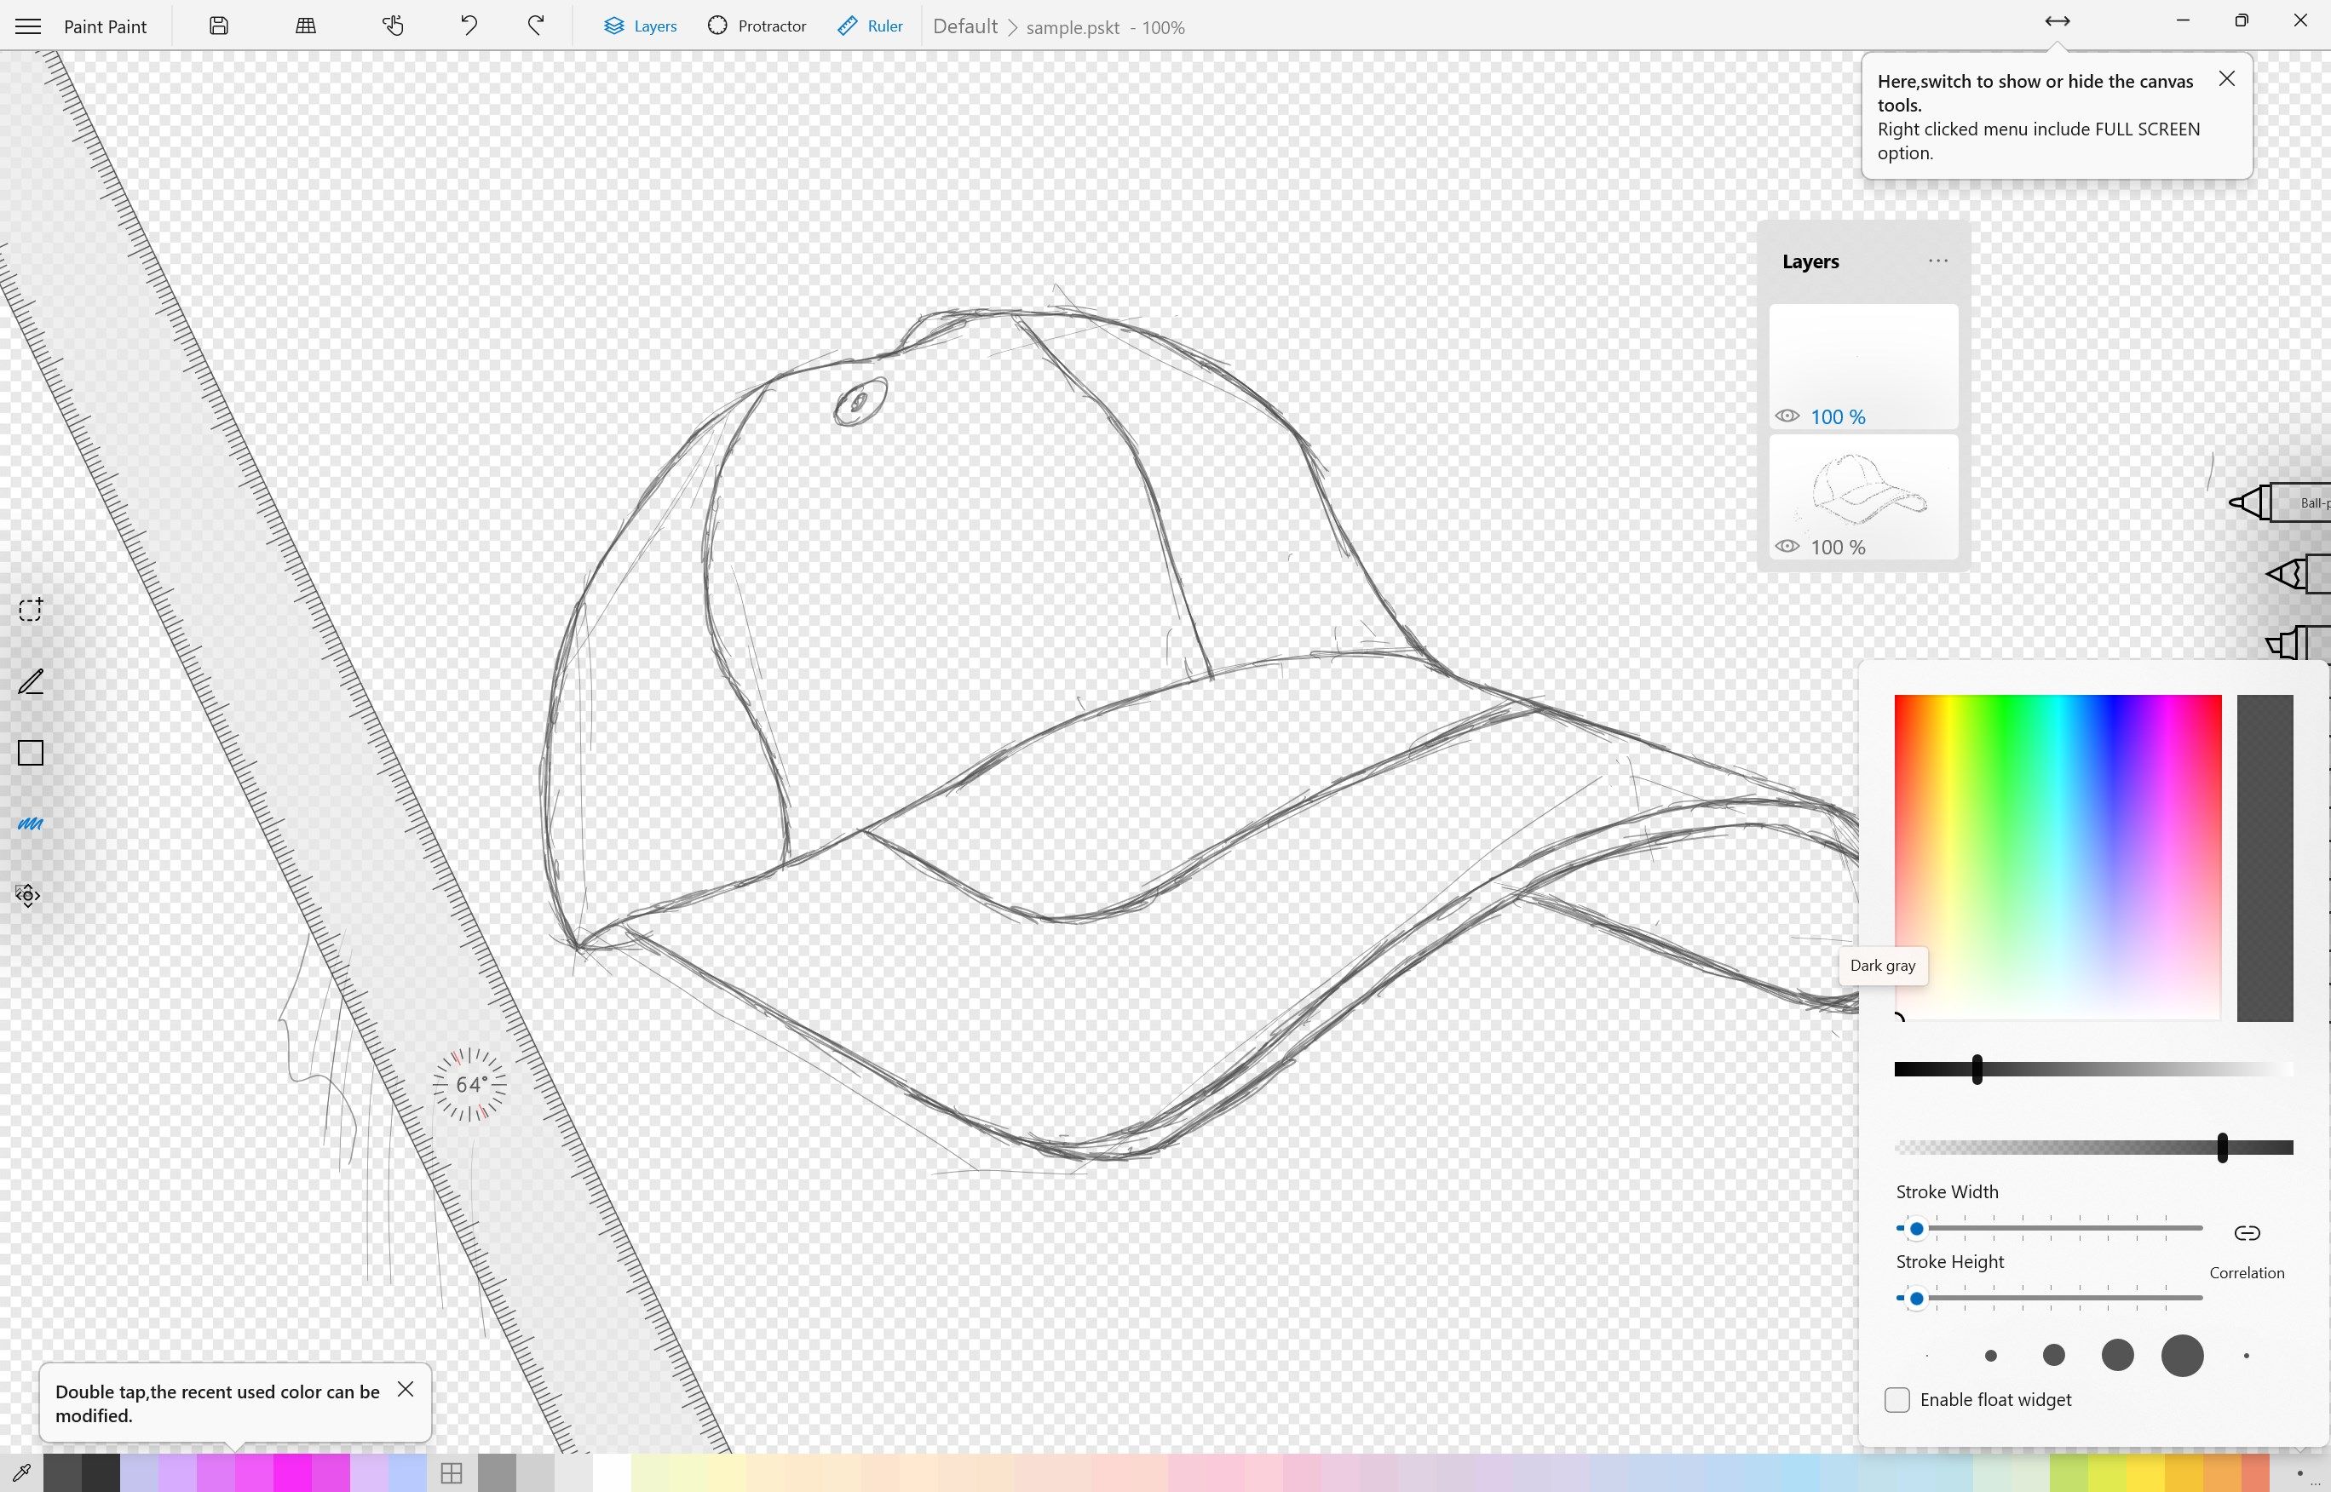Toggle the Protractor tool
This screenshot has width=2331, height=1492.
[x=757, y=26]
